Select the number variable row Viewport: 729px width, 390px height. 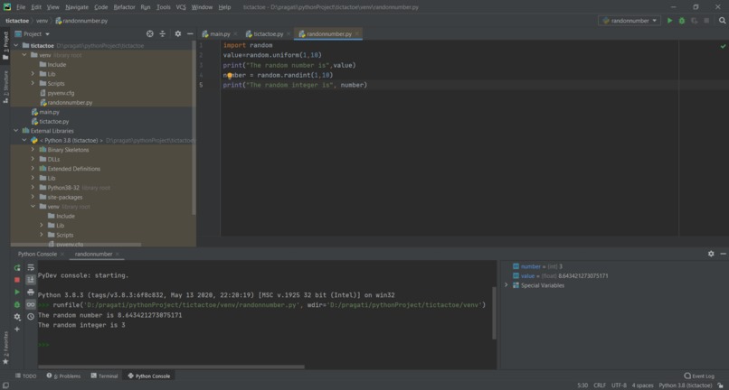tap(614, 266)
